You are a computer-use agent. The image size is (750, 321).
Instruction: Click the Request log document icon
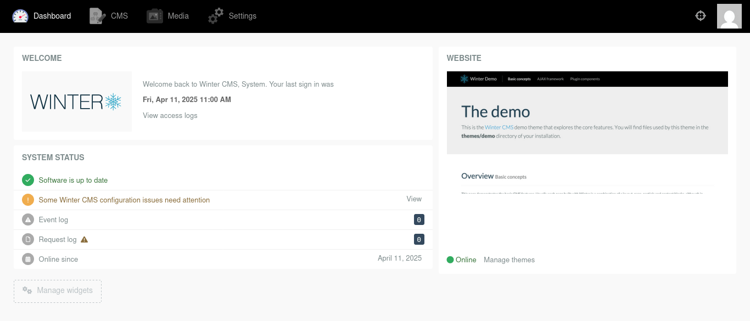pyautogui.click(x=28, y=239)
